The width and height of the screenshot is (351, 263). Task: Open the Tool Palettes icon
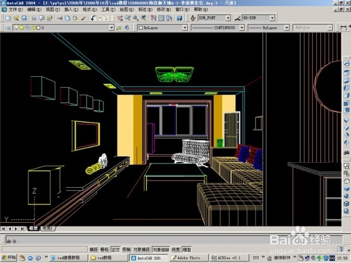point(169,18)
